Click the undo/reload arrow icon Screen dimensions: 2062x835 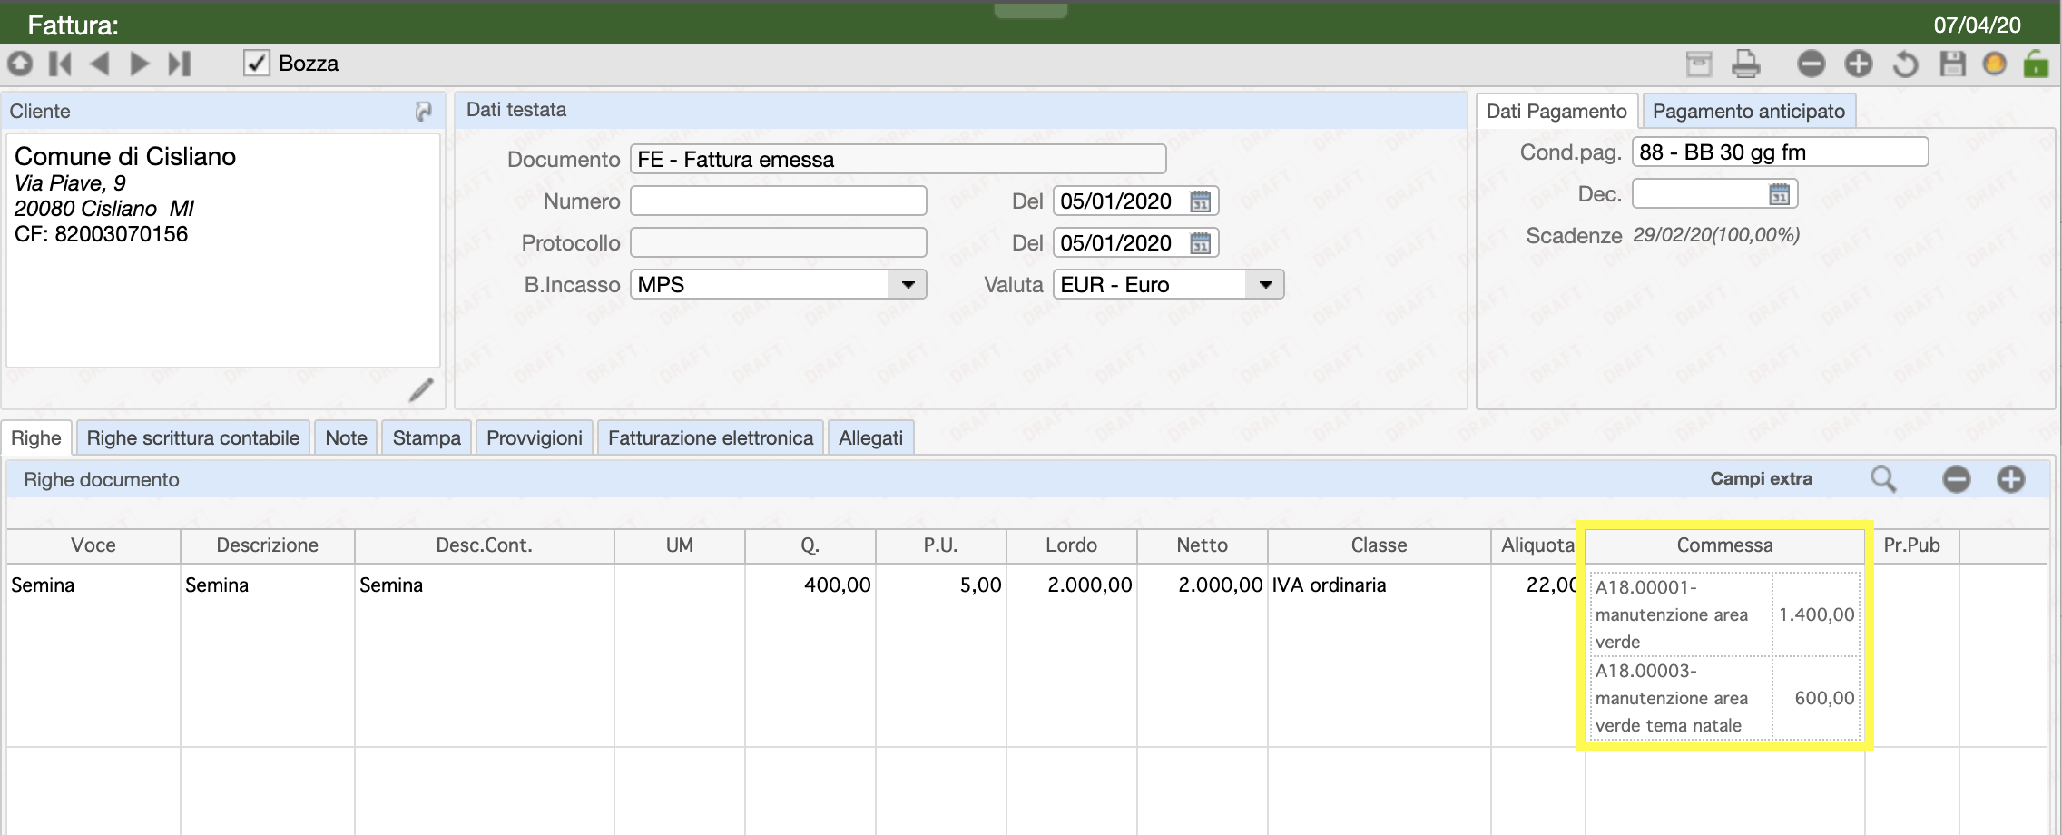(1905, 64)
